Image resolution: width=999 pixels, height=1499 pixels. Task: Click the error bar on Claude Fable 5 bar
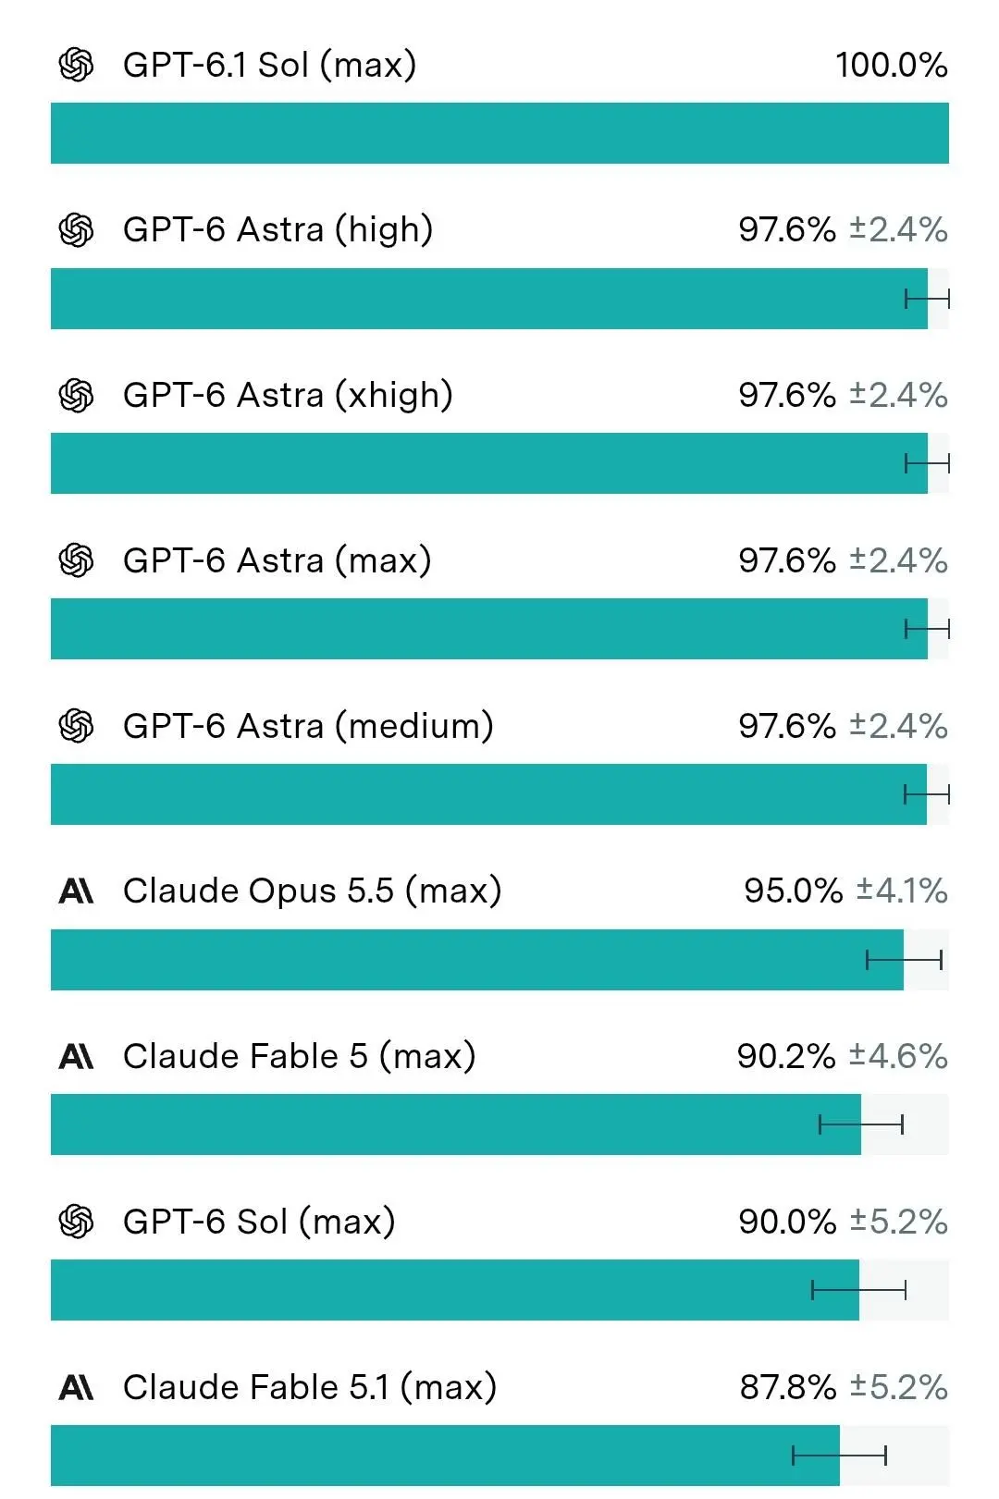pos(861,1124)
